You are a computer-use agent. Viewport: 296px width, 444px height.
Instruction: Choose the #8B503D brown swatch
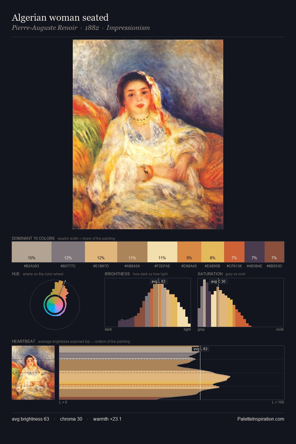click(x=274, y=252)
